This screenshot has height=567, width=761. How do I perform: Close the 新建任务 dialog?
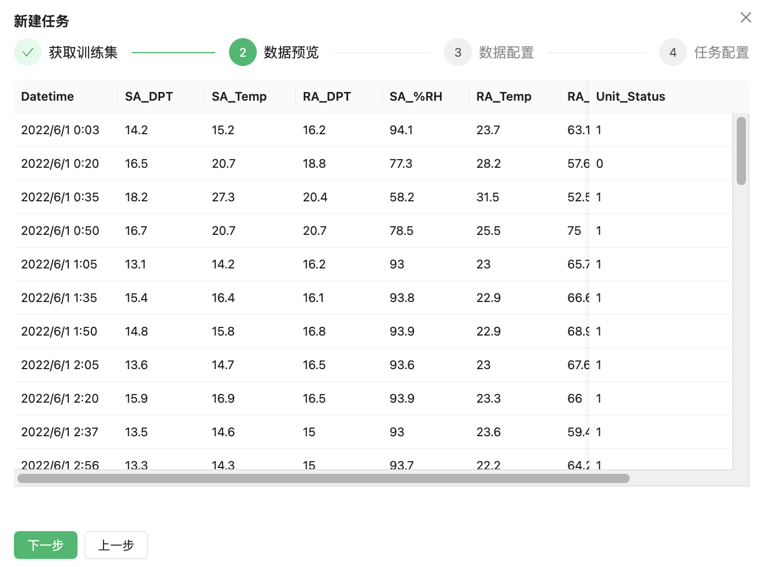pyautogui.click(x=745, y=17)
